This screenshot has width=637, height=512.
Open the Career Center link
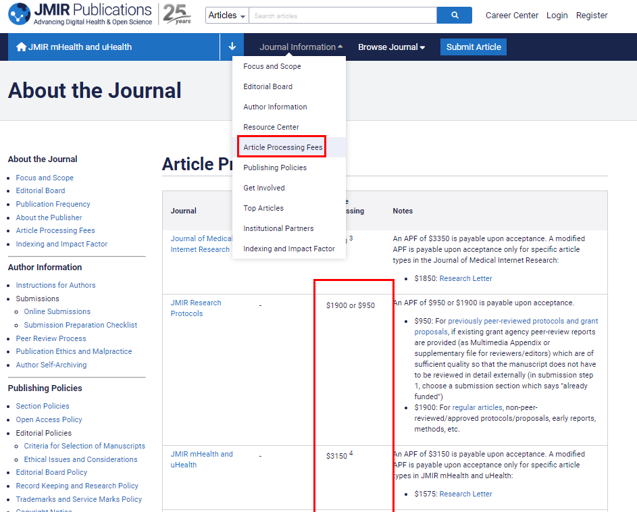pos(512,16)
